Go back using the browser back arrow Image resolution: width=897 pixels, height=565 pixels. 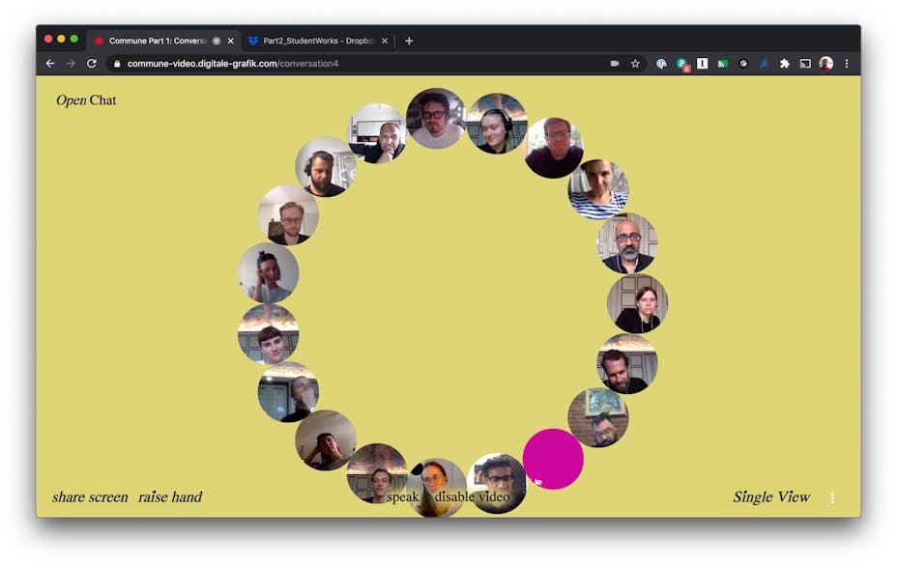tap(50, 64)
